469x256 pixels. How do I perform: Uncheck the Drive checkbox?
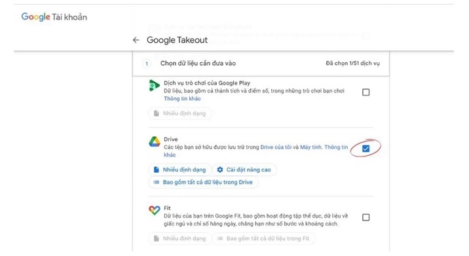tap(366, 149)
